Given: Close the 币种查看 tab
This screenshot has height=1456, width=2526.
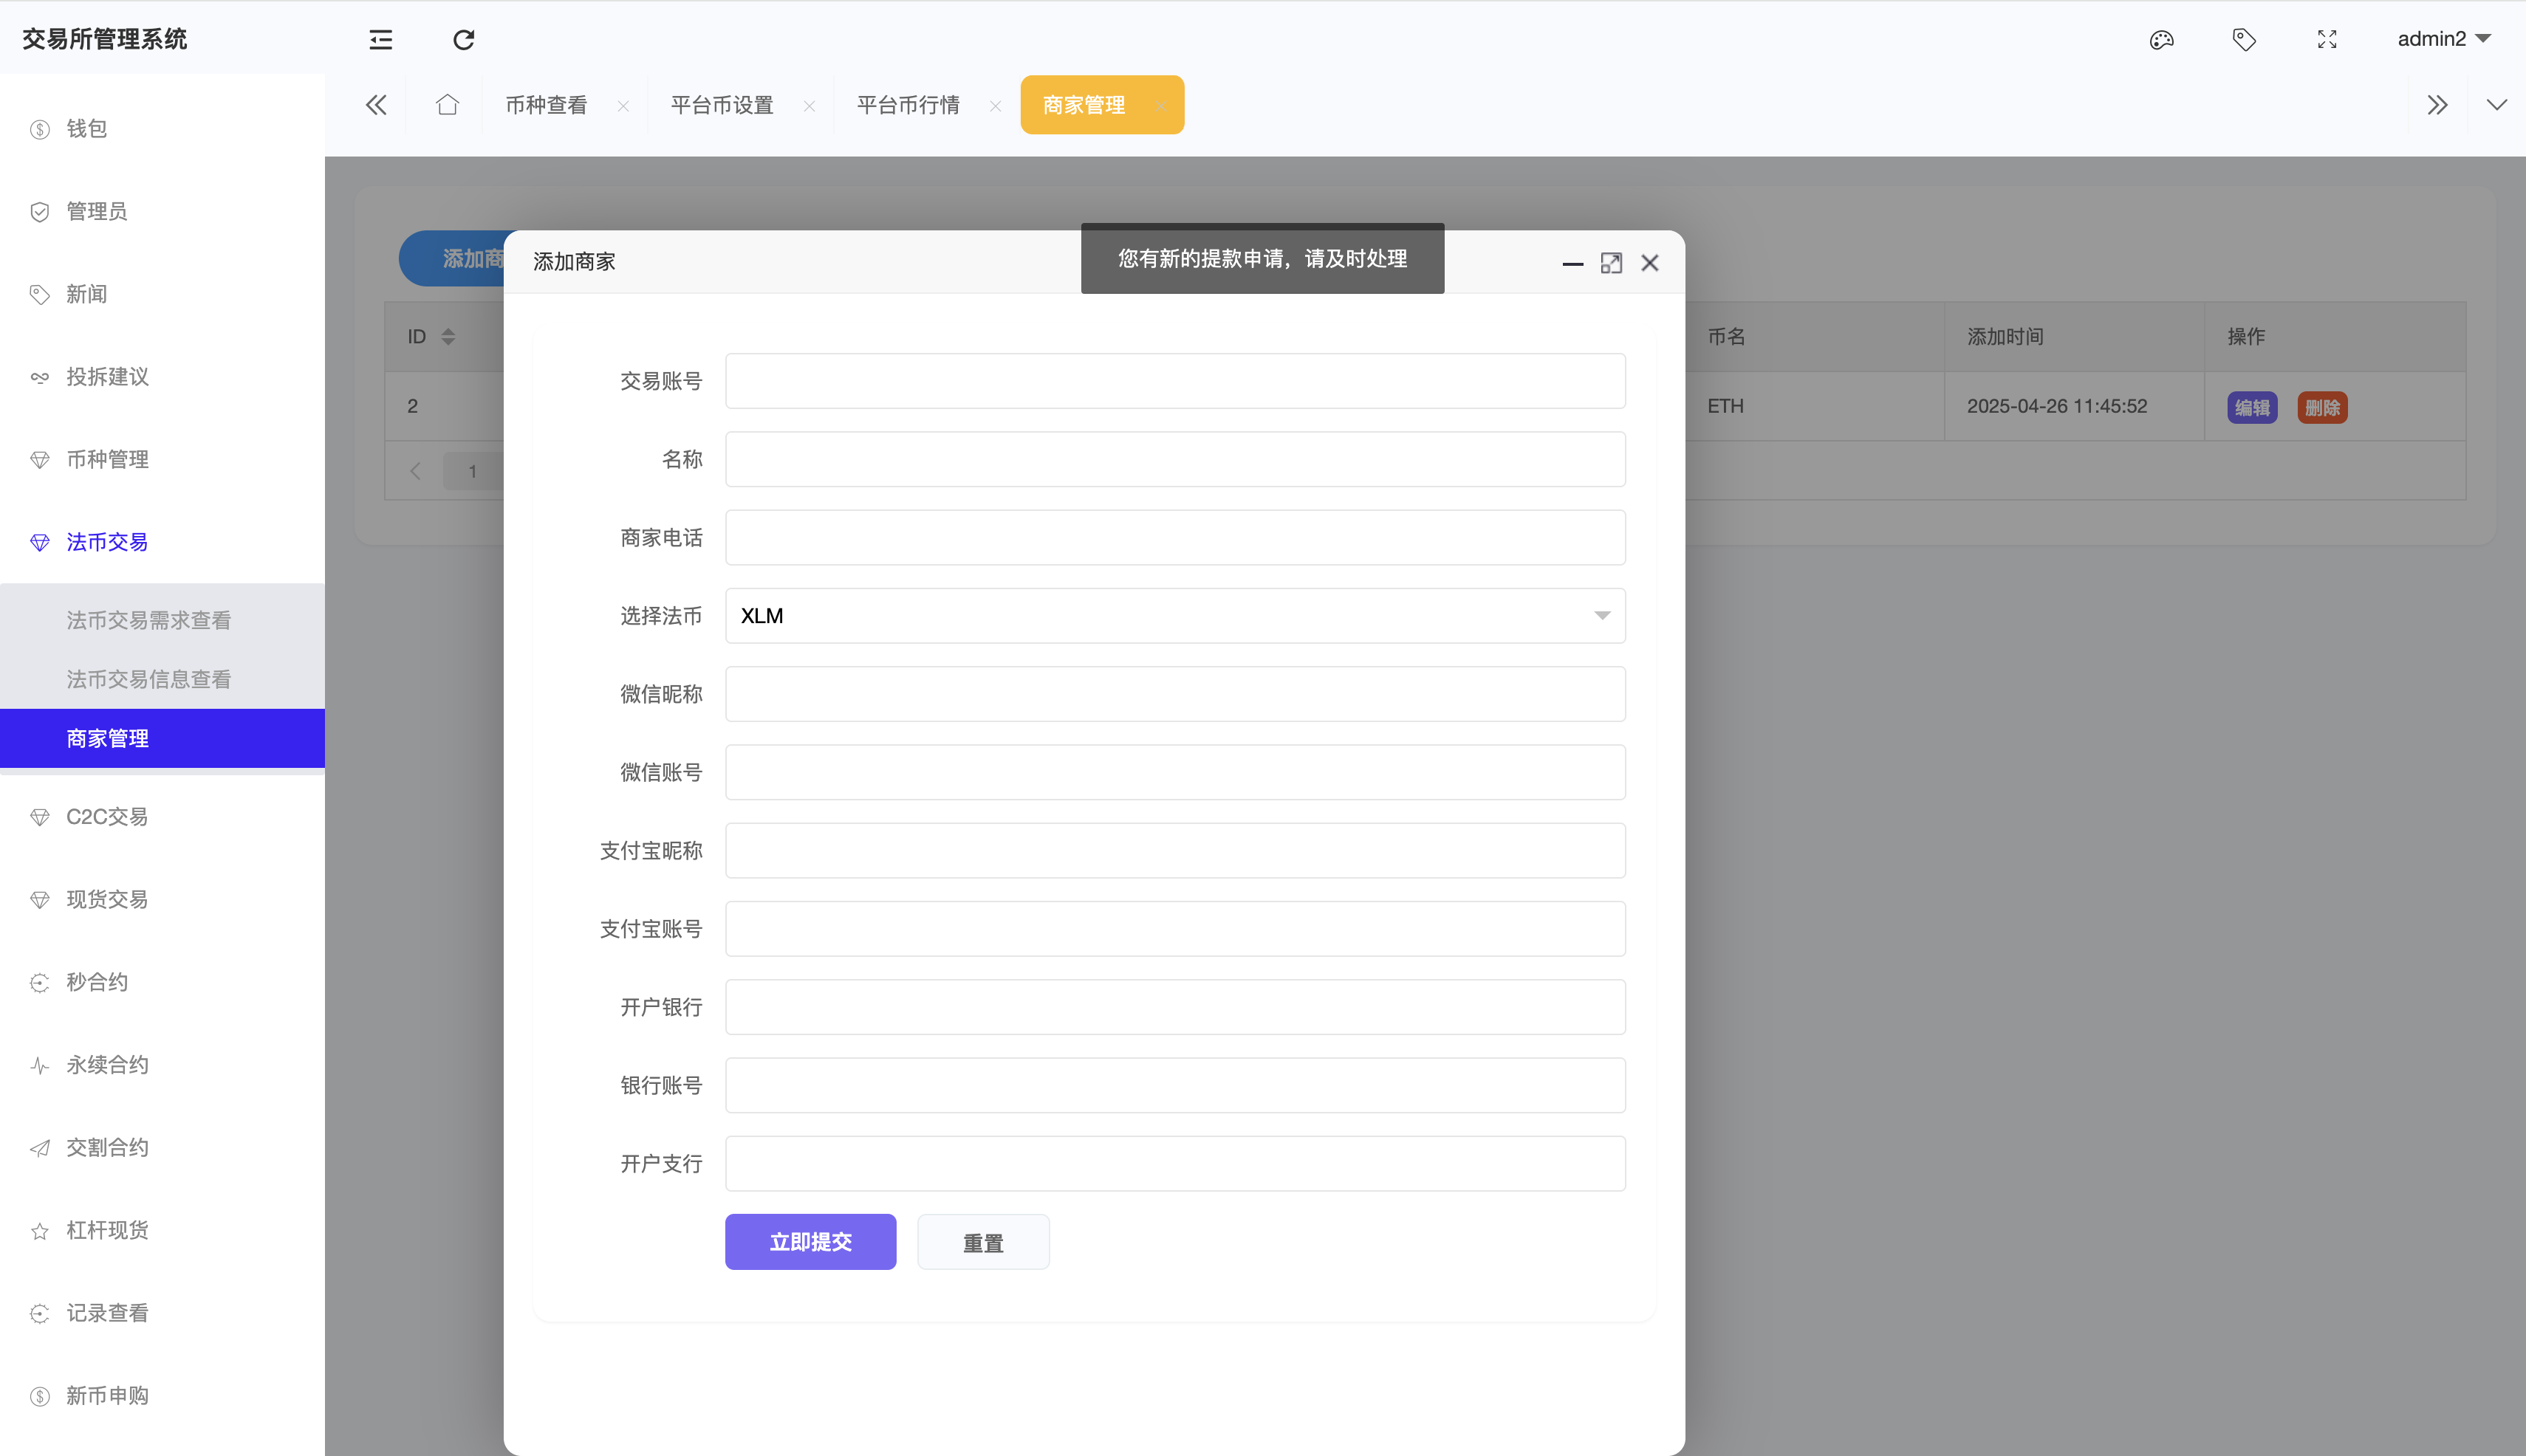Looking at the screenshot, I should point(623,106).
